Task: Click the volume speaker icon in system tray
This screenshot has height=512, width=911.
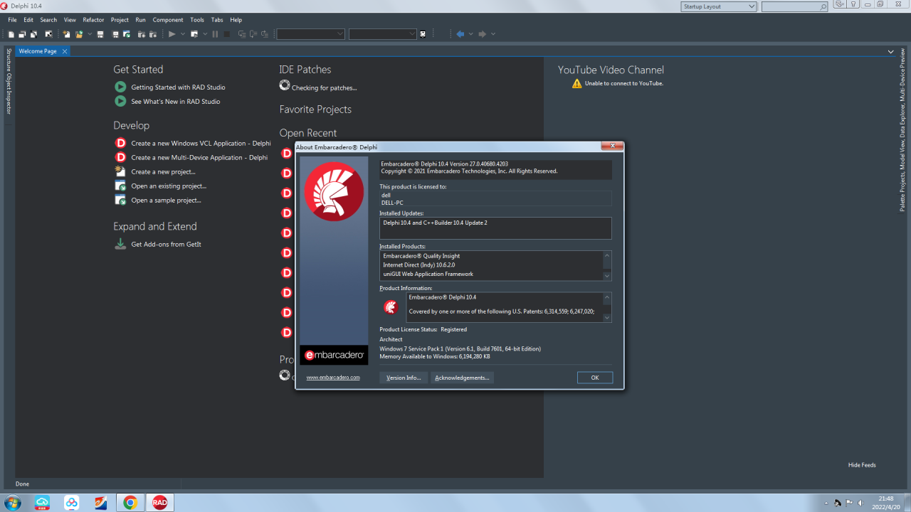Action: coord(862,503)
